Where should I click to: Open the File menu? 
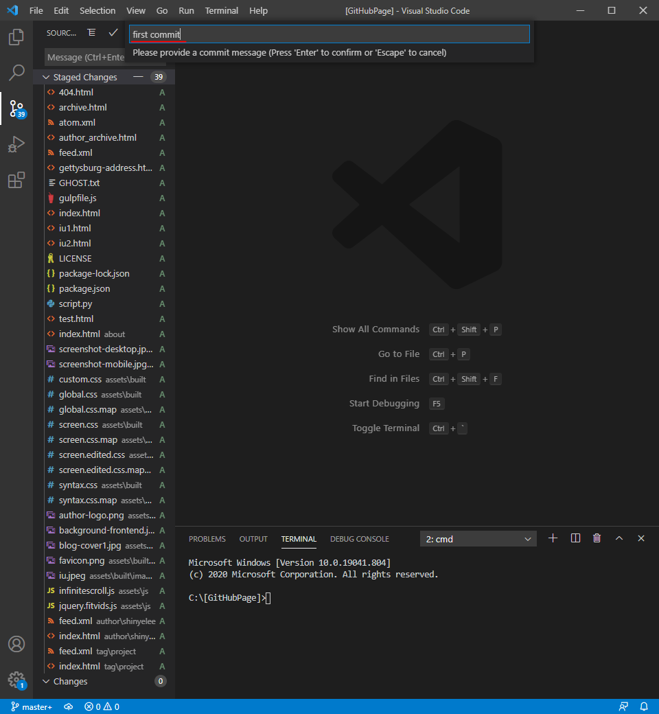pyautogui.click(x=36, y=10)
